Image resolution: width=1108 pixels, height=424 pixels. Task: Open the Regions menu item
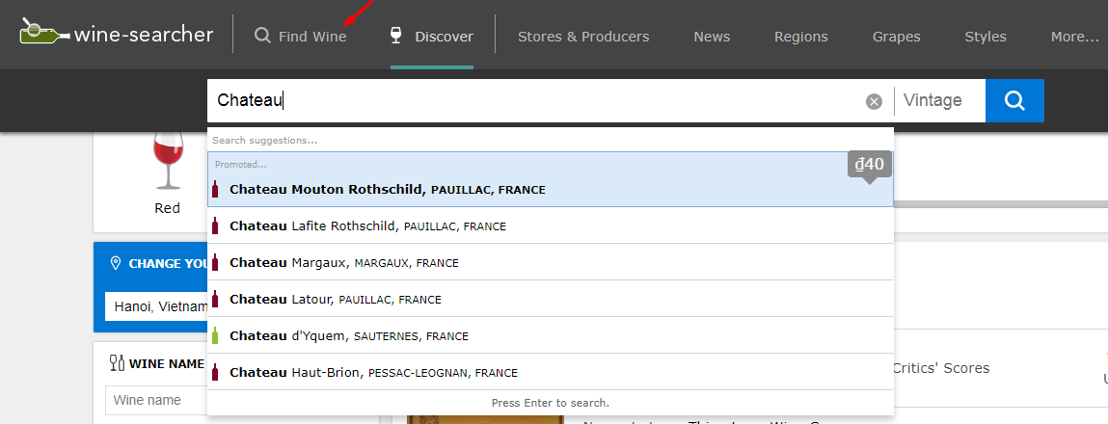click(800, 37)
